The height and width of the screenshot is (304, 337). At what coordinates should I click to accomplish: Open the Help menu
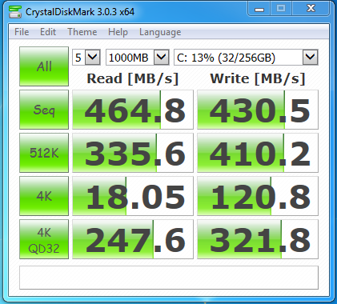coord(118,32)
